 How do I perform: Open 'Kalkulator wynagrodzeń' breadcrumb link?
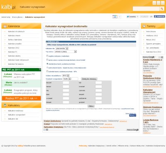35,17
